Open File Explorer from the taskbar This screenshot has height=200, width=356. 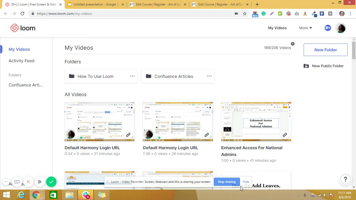(70, 195)
